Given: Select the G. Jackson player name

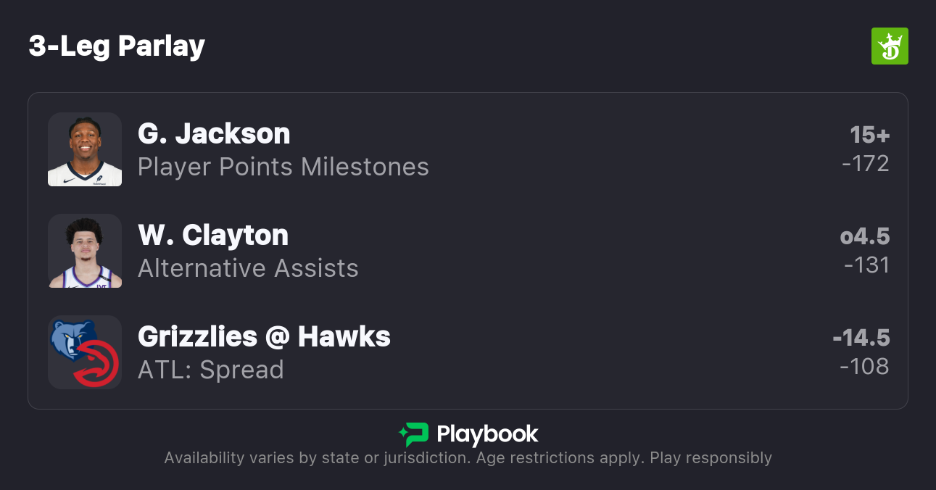Looking at the screenshot, I should 214,134.
